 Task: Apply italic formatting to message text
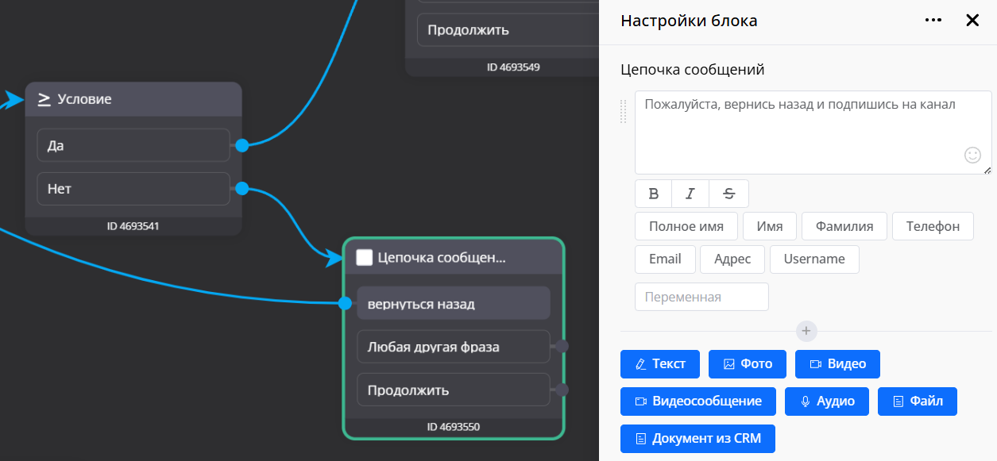click(x=691, y=194)
